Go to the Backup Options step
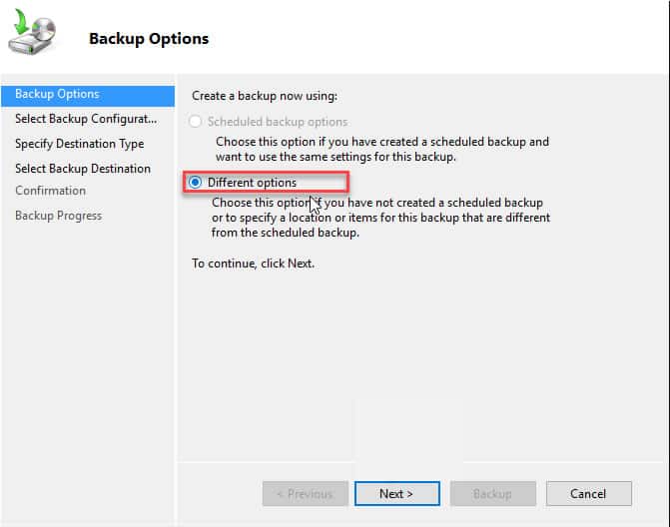This screenshot has height=527, width=670. pyautogui.click(x=88, y=95)
